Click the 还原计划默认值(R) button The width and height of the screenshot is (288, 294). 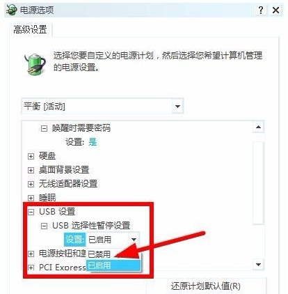205,286
